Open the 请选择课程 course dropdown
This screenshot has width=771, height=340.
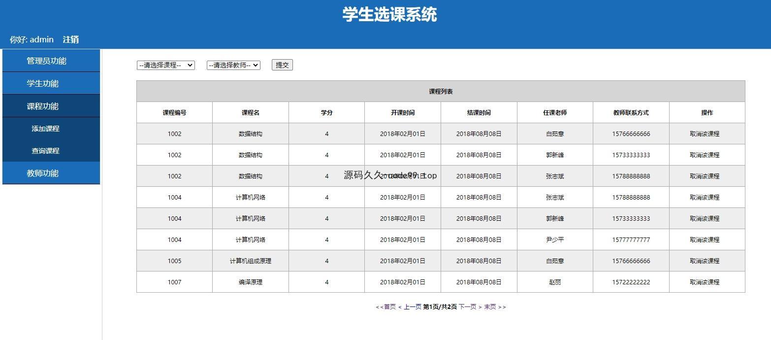[166, 65]
